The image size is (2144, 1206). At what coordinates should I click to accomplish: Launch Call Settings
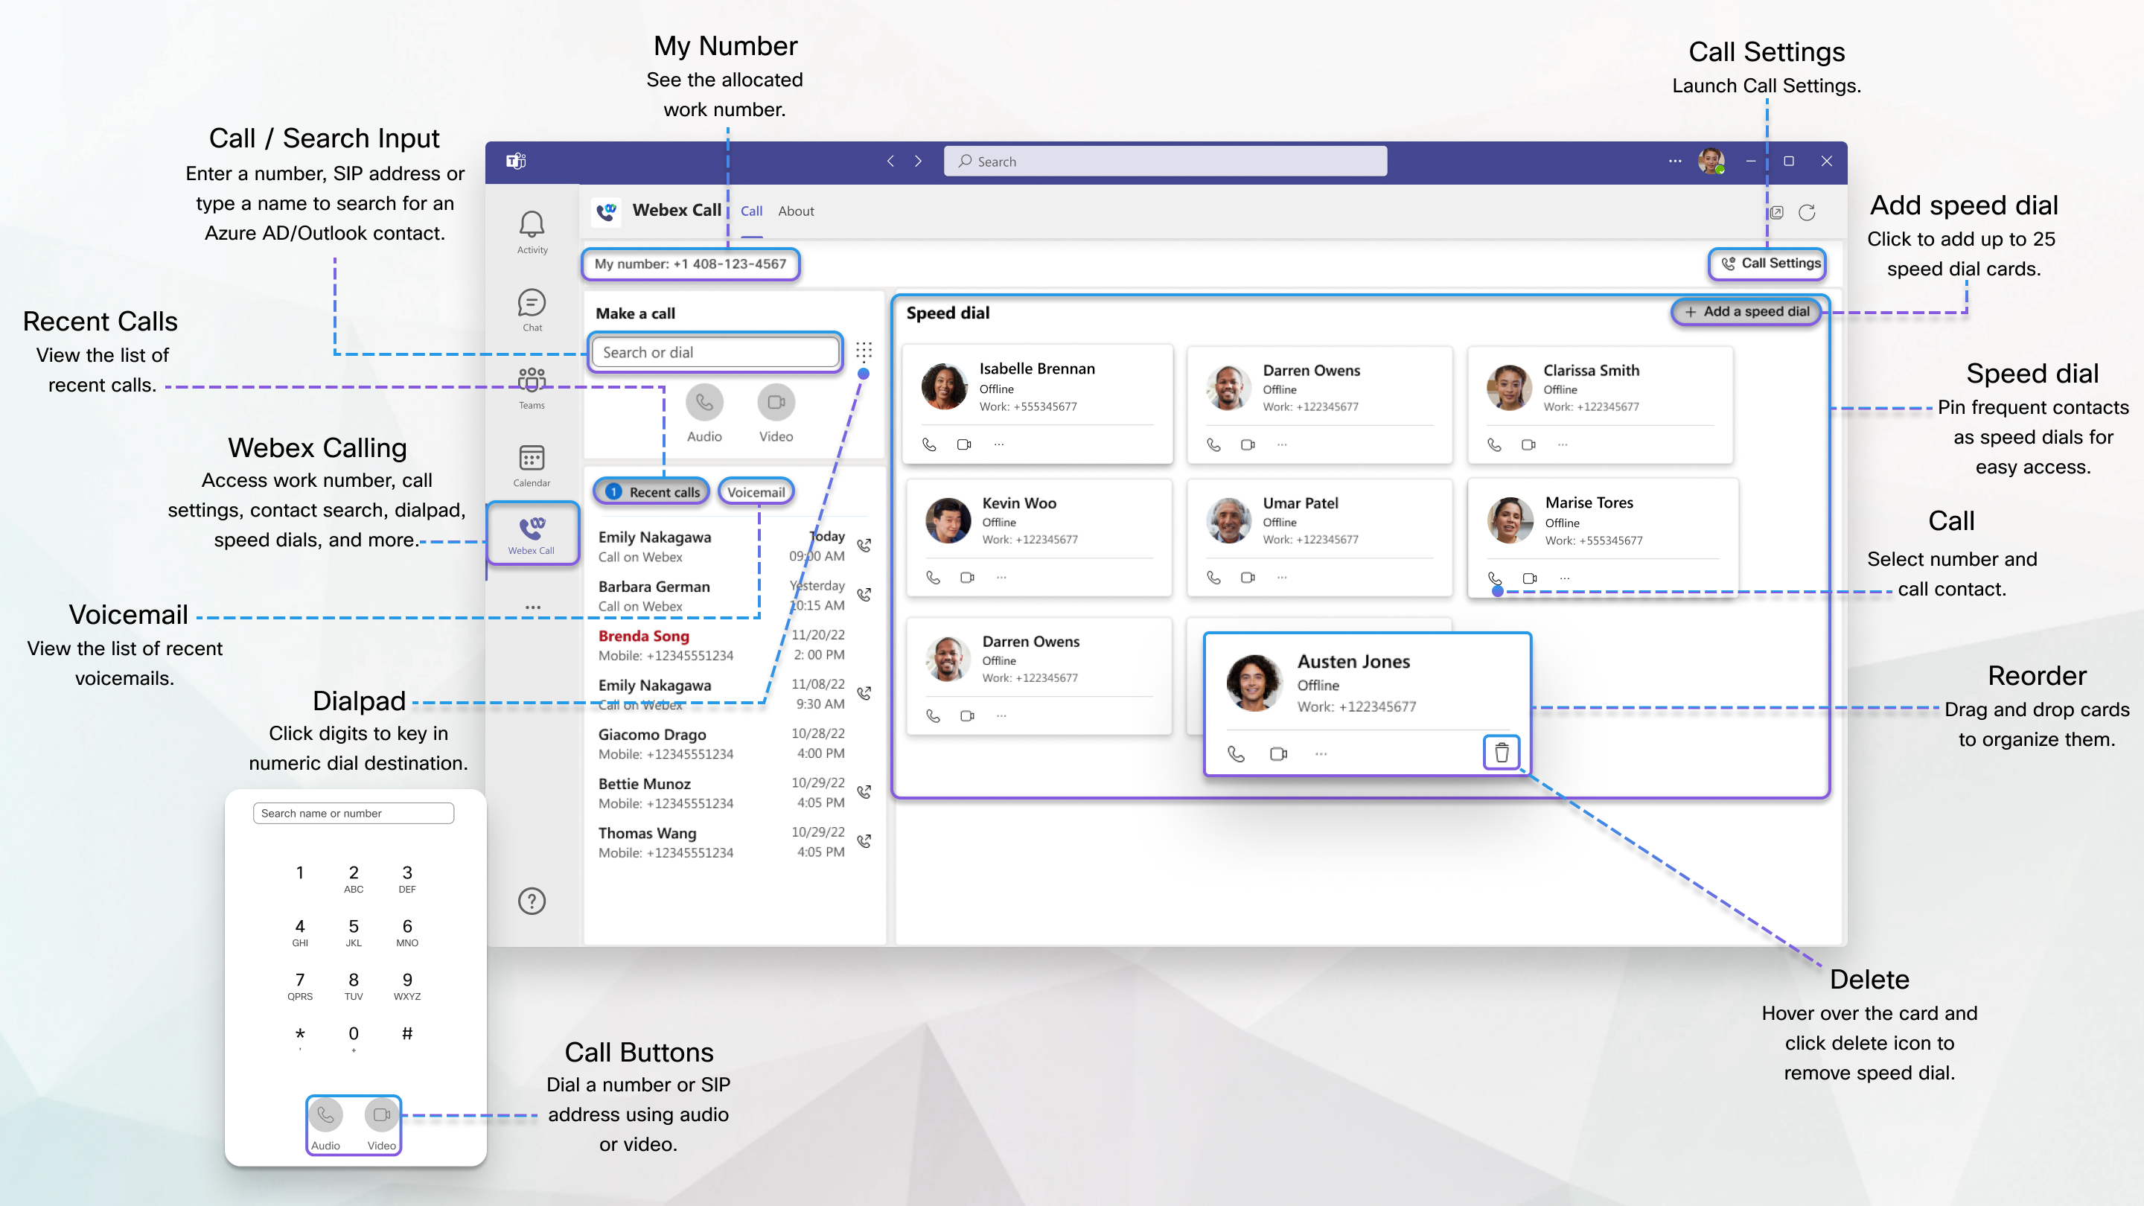click(1767, 263)
